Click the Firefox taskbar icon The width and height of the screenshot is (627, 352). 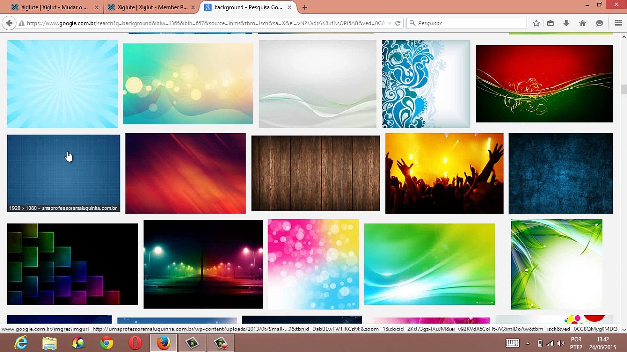(x=163, y=343)
